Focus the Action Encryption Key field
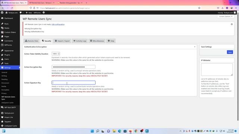This screenshot has height=134, width=239. point(74,67)
